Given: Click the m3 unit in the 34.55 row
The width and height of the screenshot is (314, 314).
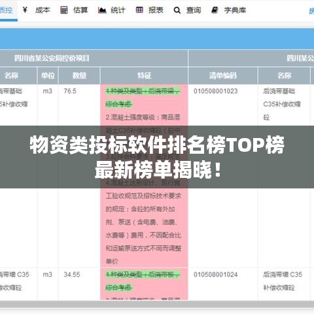Looking at the screenshot, I should coord(48,274).
